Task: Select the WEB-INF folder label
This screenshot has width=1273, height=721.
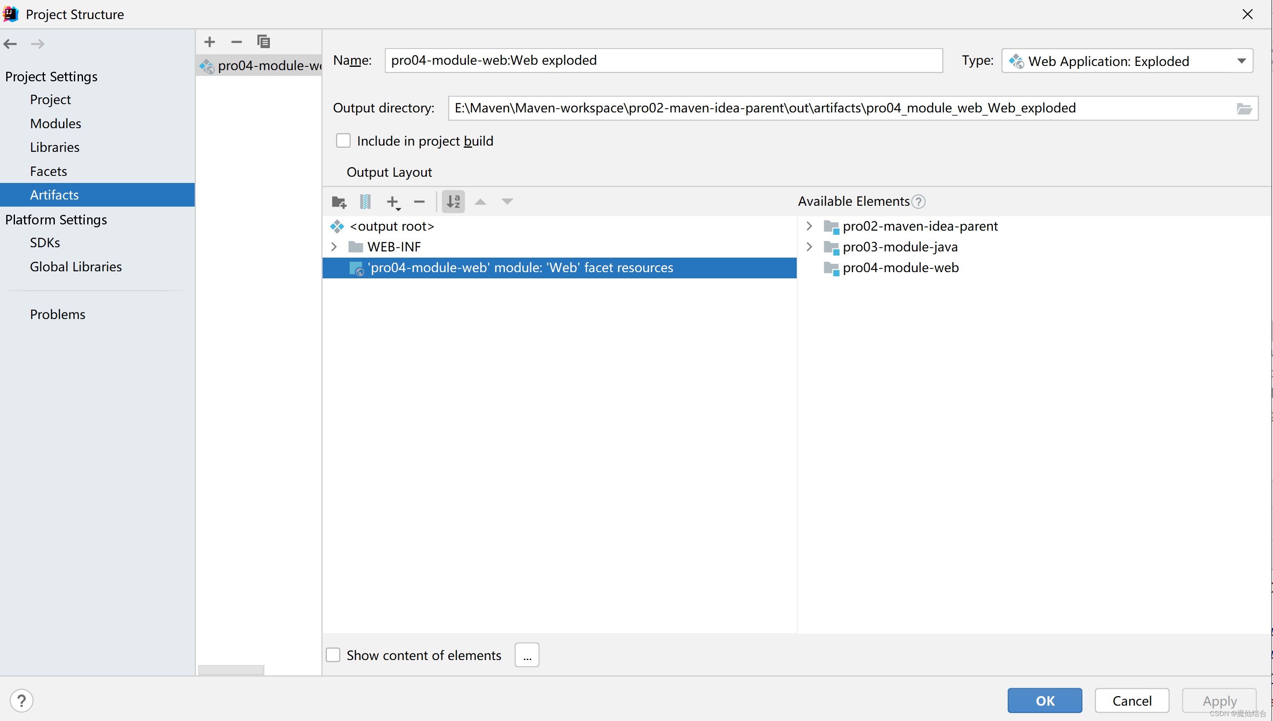Action: point(394,246)
